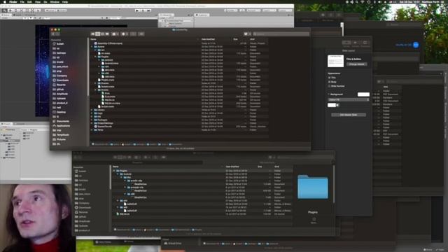Image resolution: width=448 pixels, height=252 pixels.
Task: Collapse the Plugins folder in lower Finder window
Action: coord(114,171)
